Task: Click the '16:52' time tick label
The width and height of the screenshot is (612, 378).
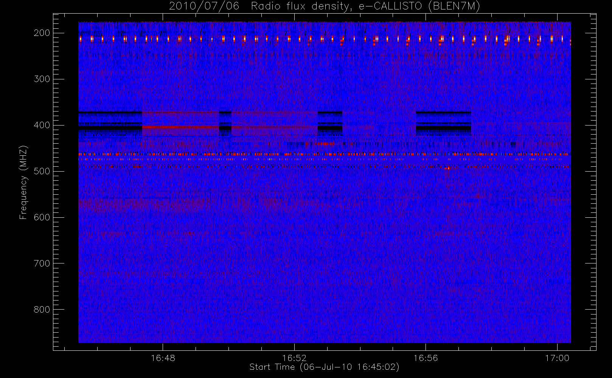Action: click(294, 358)
